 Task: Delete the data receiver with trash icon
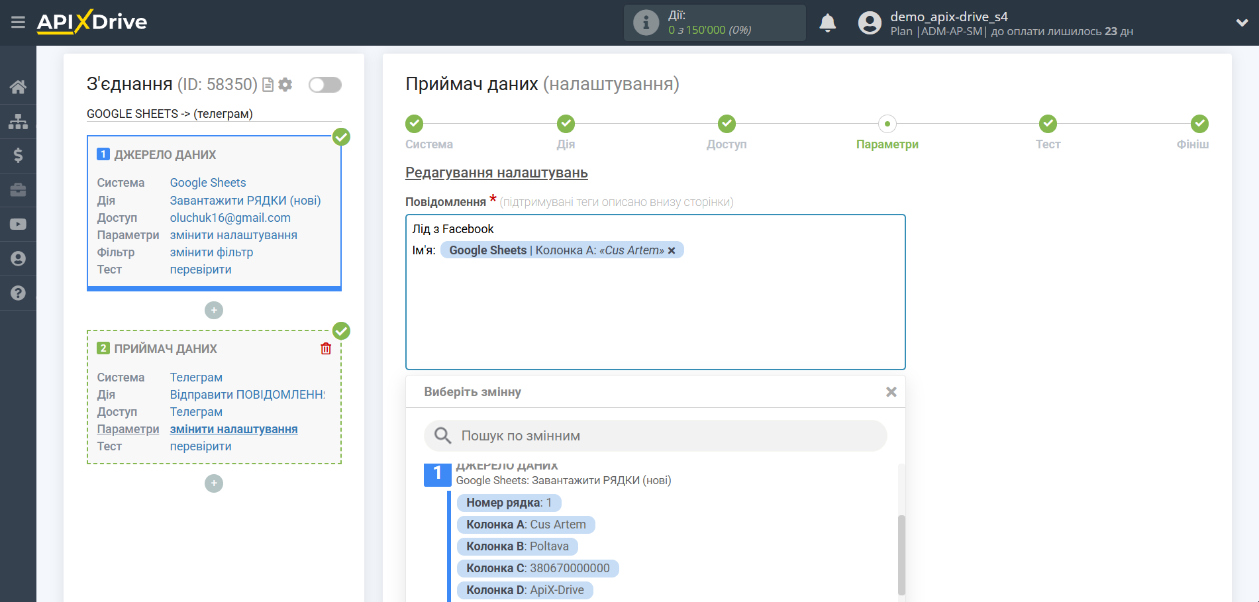(x=326, y=348)
